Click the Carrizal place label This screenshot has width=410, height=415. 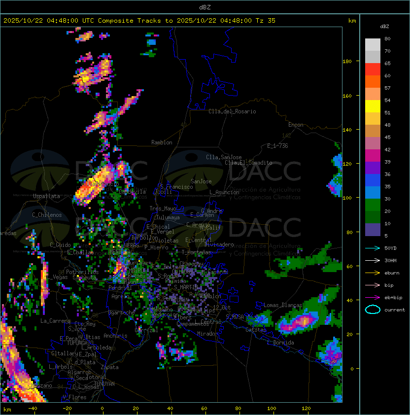click(x=146, y=330)
